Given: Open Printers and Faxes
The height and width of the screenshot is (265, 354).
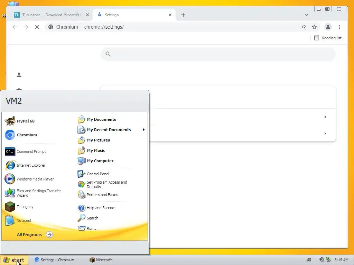Looking at the screenshot, I should pos(98,195).
